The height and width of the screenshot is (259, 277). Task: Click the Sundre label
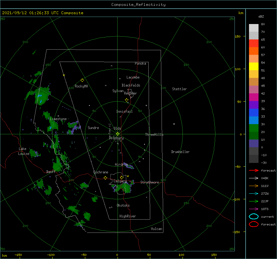[93, 127]
